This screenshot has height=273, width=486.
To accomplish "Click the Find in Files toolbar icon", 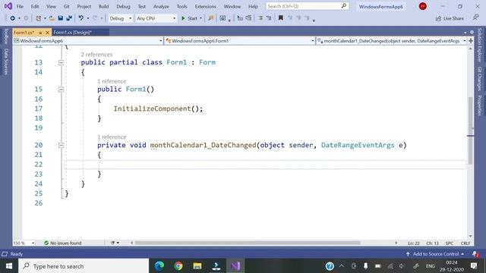I will (211, 18).
